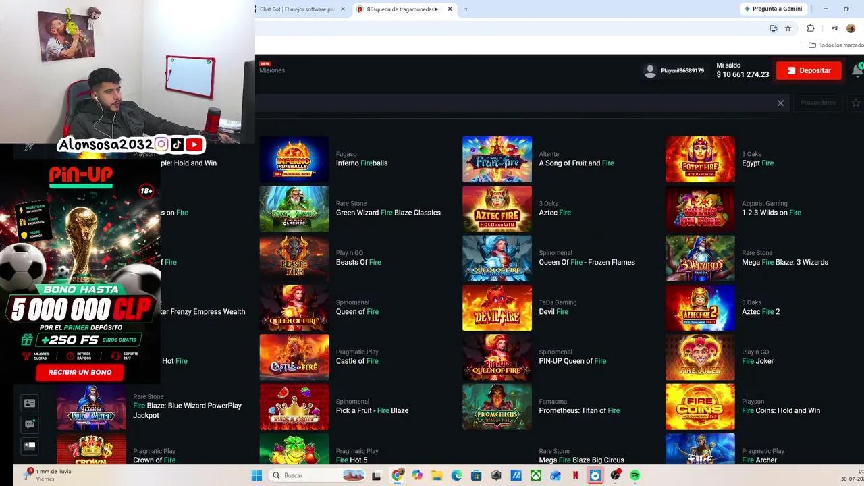This screenshot has width=864, height=486.
Task: Click the Mi saldo balance amount
Action: point(742,74)
